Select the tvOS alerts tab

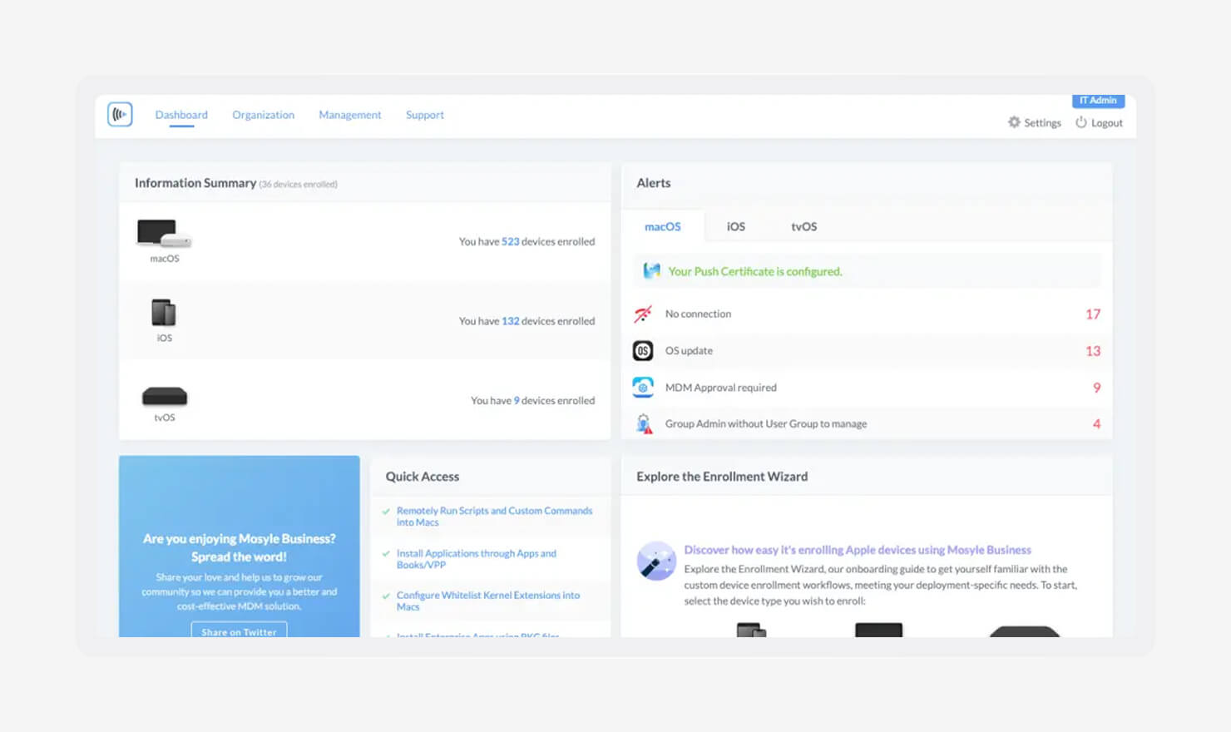pyautogui.click(x=803, y=226)
